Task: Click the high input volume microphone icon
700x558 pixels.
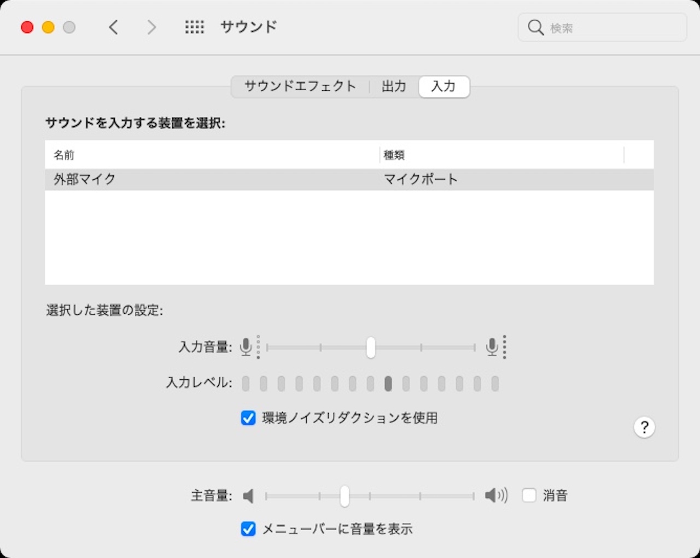Action: point(492,346)
